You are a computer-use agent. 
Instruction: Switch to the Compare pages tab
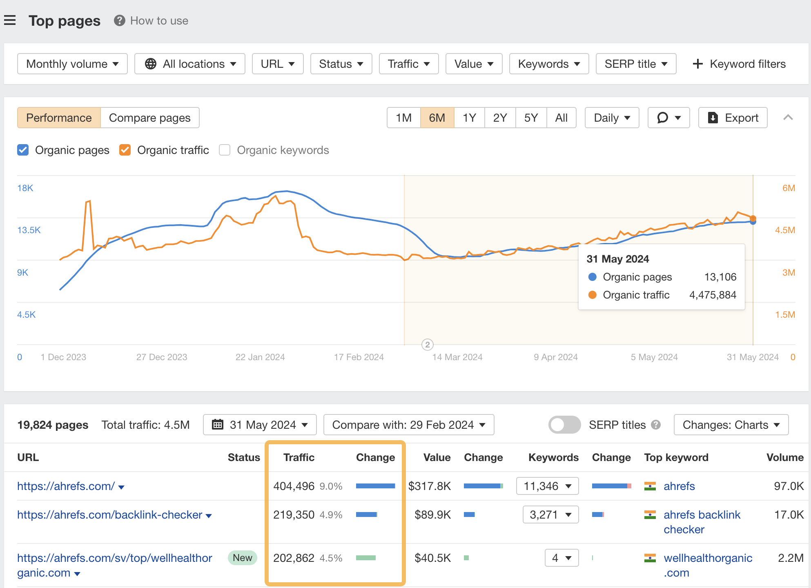(x=149, y=118)
